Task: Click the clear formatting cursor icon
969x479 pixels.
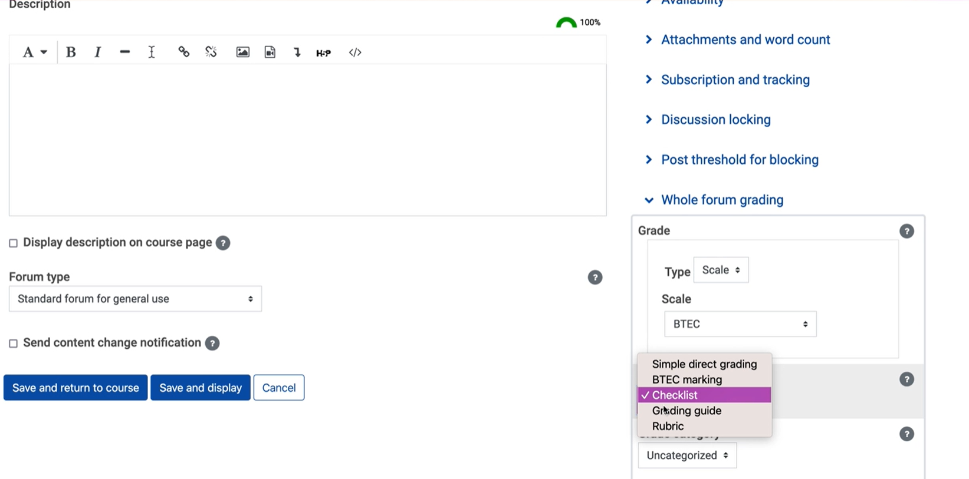Action: (x=152, y=52)
